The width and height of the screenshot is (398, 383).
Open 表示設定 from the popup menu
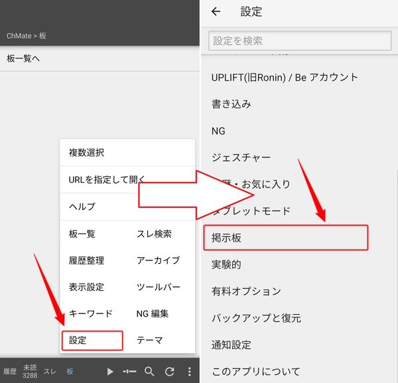coord(86,287)
